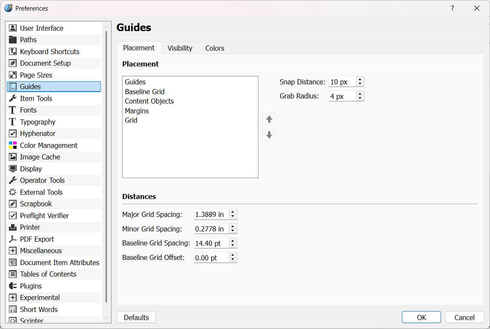The width and height of the screenshot is (490, 329).
Task: Go to External Tools settings
Action: coord(41,192)
